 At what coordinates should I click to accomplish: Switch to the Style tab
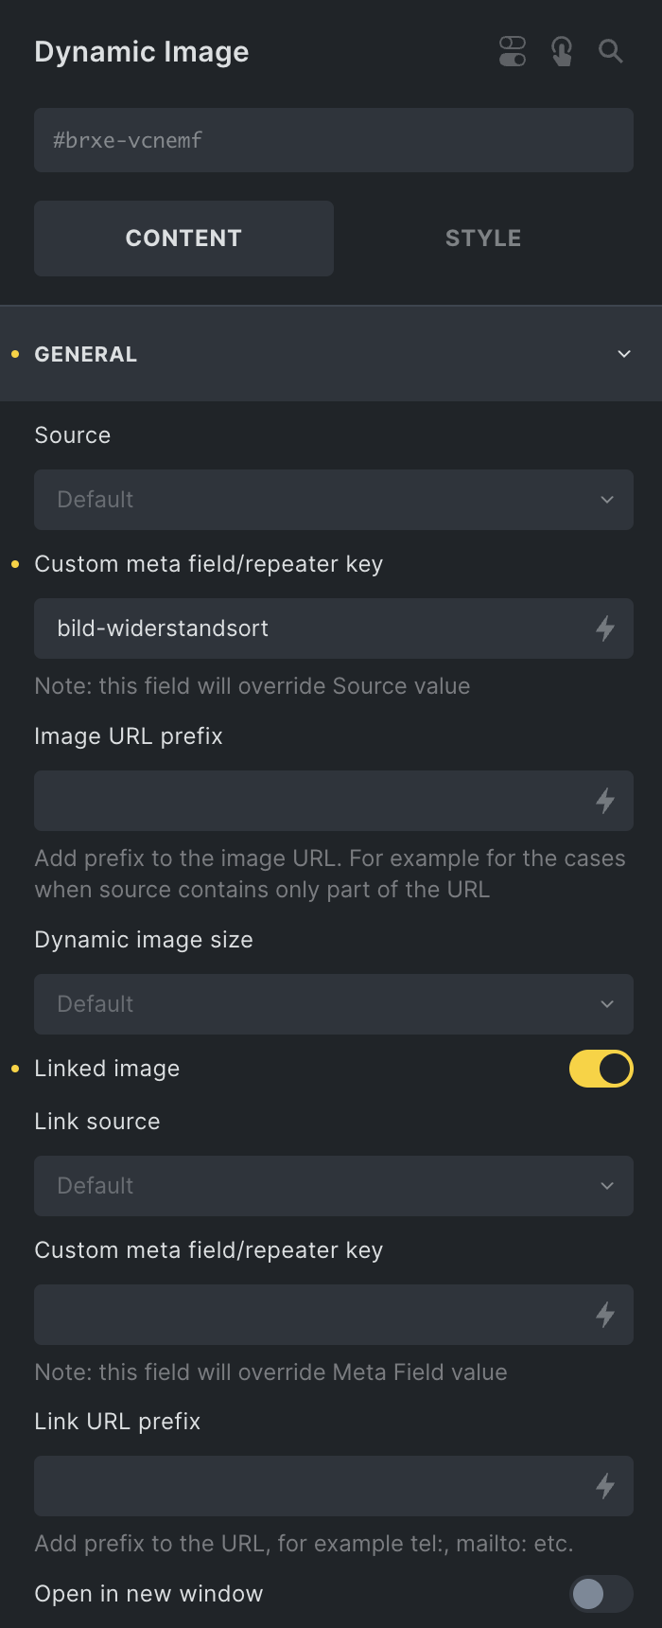click(x=483, y=239)
